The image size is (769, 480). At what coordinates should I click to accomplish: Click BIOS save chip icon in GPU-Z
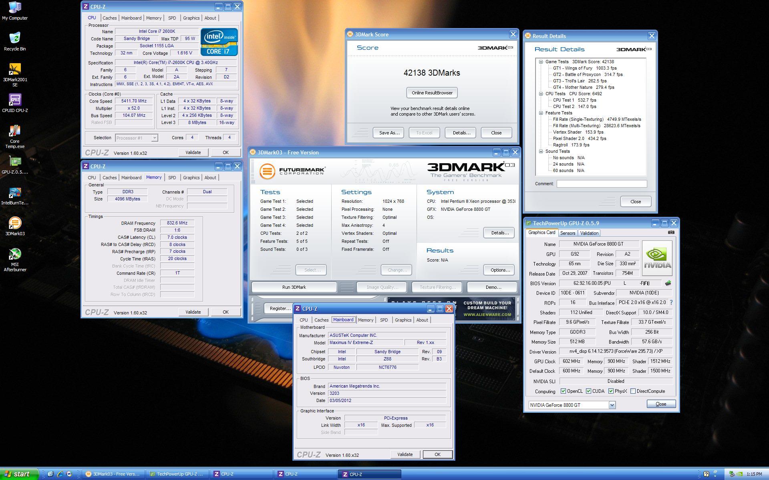click(x=668, y=283)
